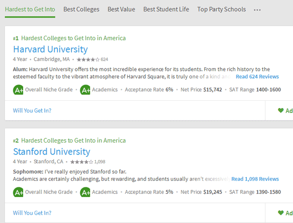The width and height of the screenshot is (293, 223).
Task: Click Harvard's Academics A+ badge
Action: point(85,90)
